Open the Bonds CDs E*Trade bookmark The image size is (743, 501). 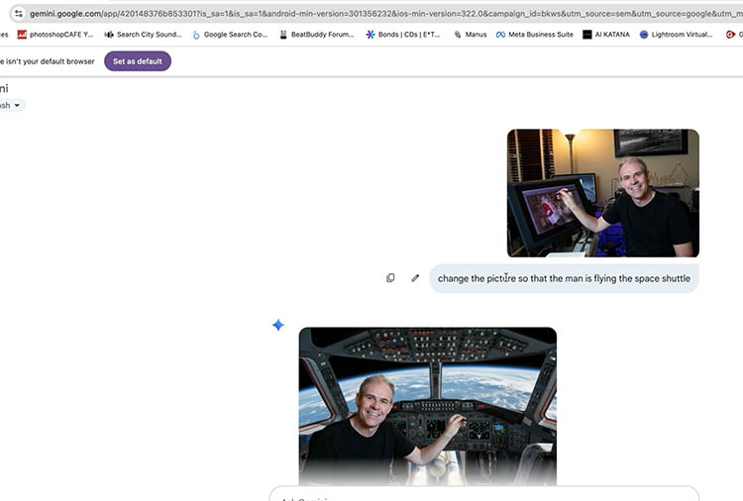402,35
